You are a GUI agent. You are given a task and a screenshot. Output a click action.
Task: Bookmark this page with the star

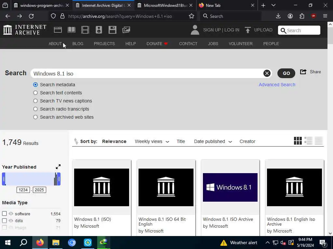[192, 16]
